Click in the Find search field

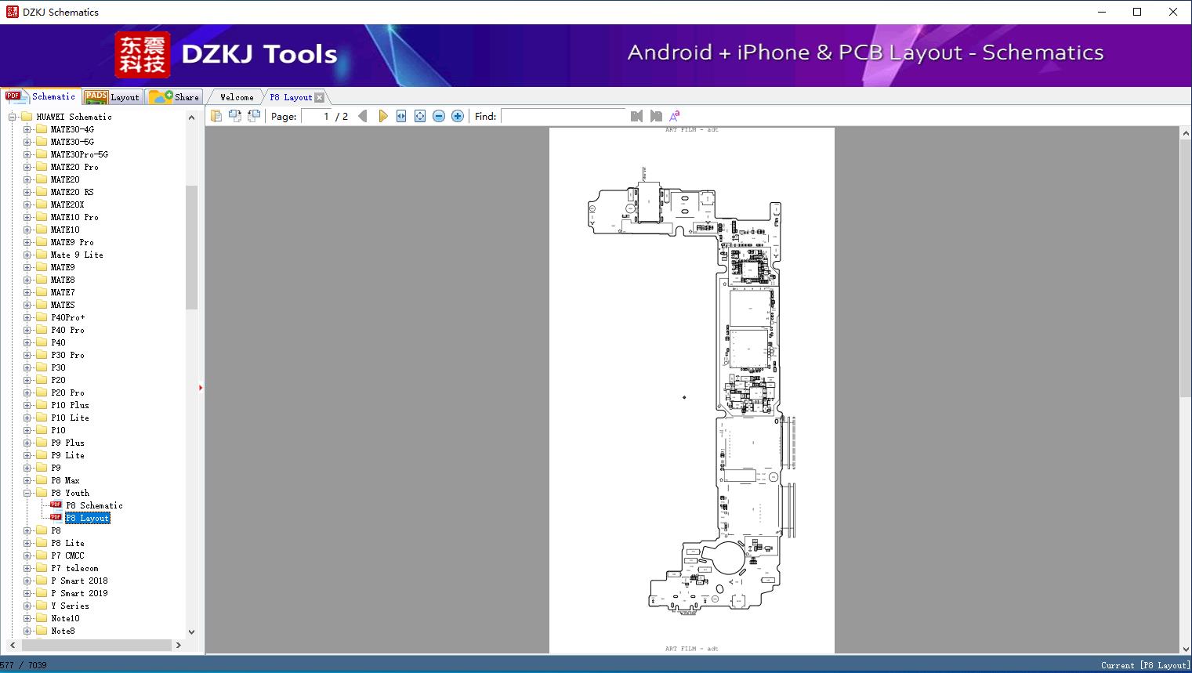563,116
